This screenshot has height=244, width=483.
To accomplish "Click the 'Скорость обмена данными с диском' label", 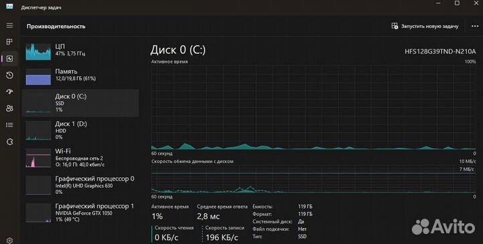I will click(x=193, y=161).
